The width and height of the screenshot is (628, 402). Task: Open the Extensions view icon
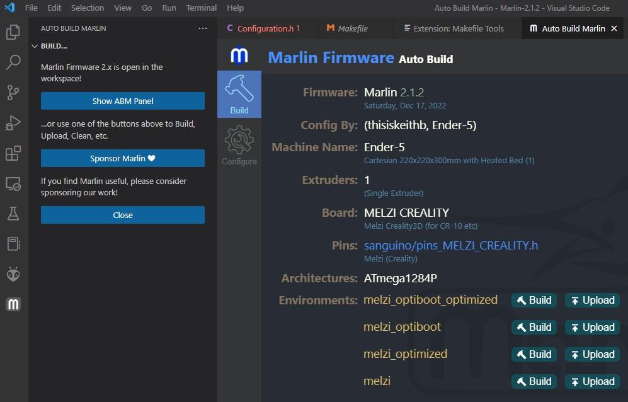pos(13,154)
